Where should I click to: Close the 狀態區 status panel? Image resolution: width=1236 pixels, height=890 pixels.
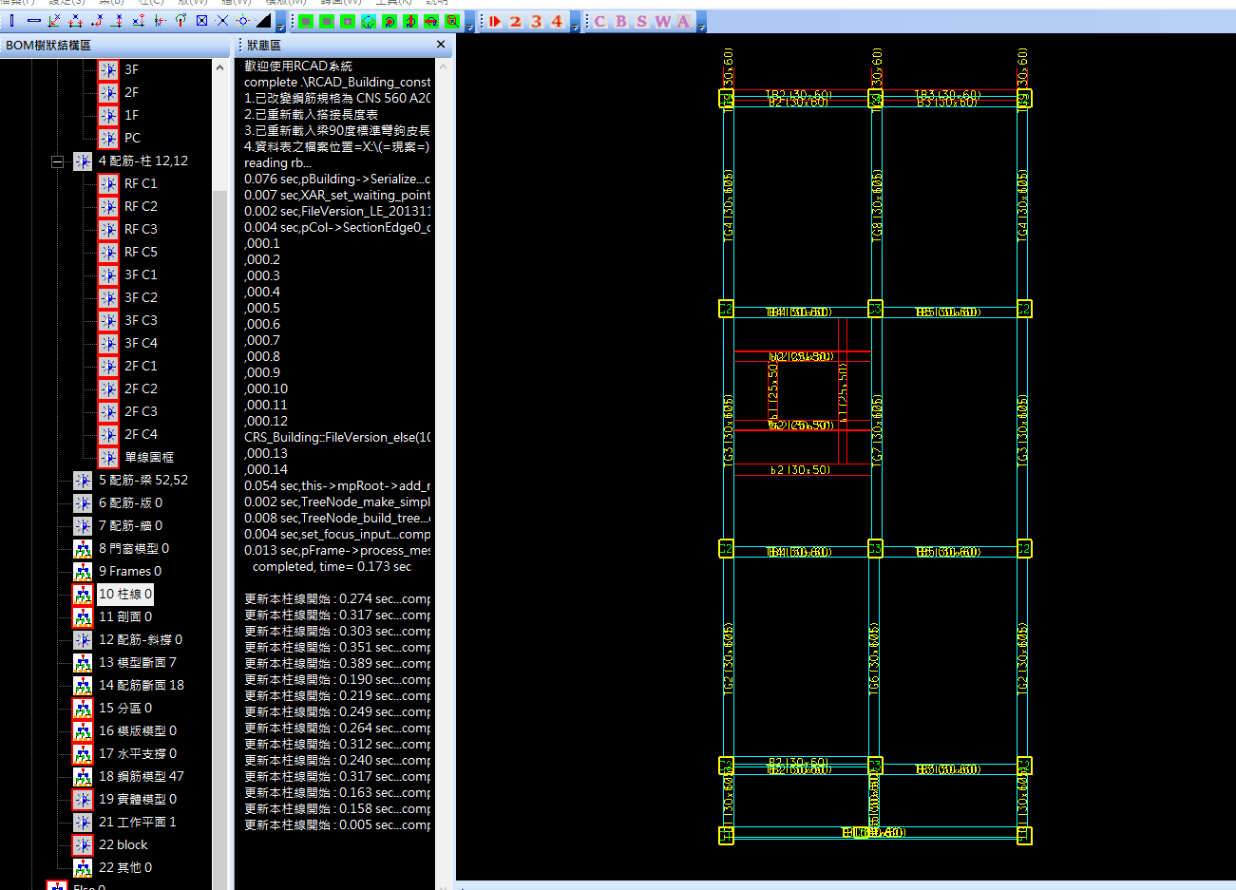point(441,45)
